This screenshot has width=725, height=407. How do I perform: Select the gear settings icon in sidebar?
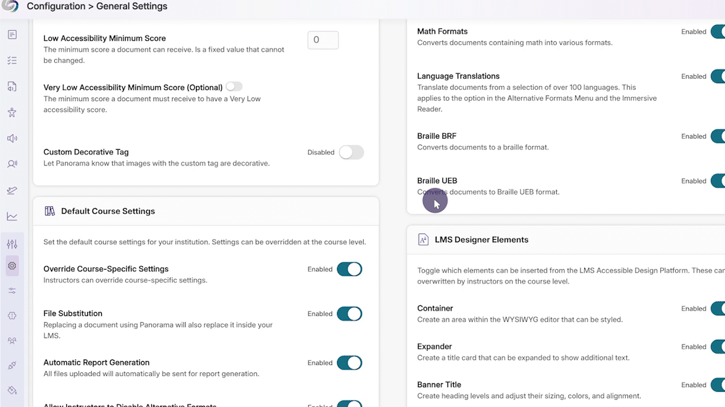click(12, 266)
